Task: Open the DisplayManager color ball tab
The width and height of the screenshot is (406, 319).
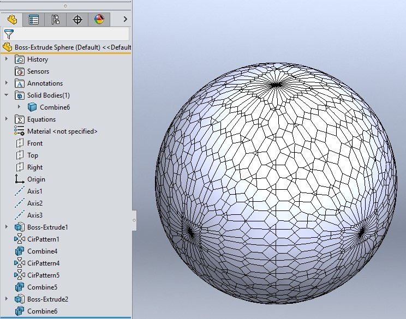Action: pyautogui.click(x=99, y=20)
